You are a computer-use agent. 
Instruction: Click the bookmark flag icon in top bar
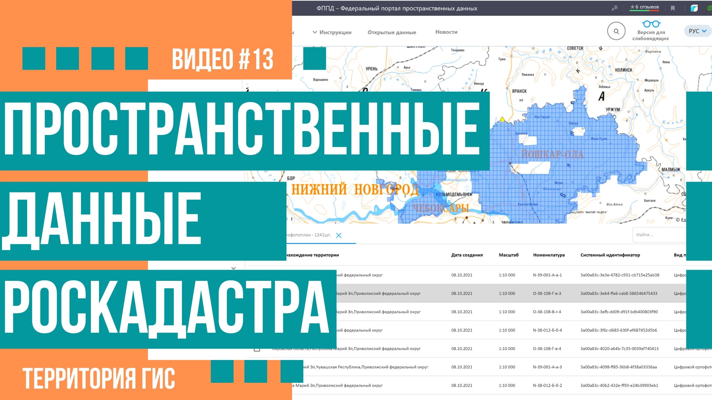672,8
